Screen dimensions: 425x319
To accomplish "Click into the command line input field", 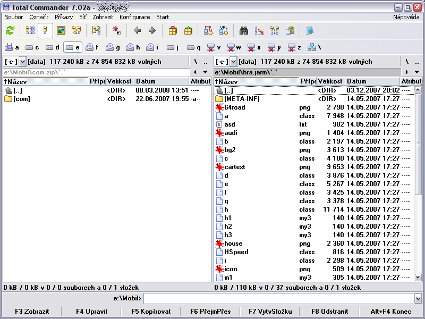I will click(x=279, y=299).
